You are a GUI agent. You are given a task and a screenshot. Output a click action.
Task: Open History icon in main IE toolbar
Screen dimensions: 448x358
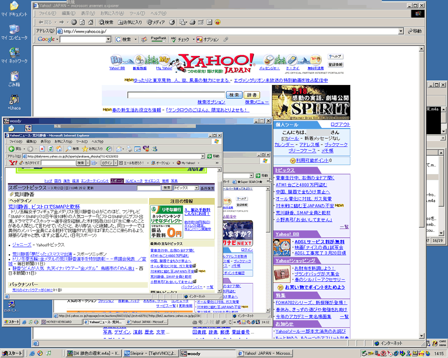[x=172, y=22]
